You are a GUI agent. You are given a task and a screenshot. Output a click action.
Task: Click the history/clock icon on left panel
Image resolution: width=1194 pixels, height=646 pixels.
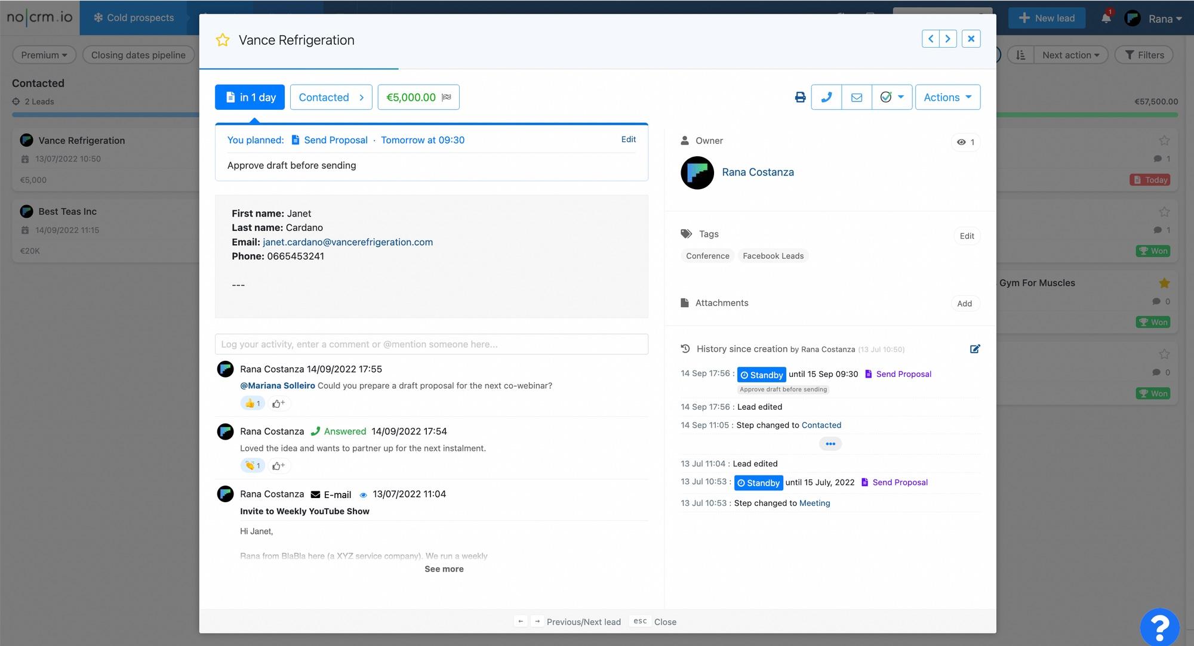click(x=685, y=348)
